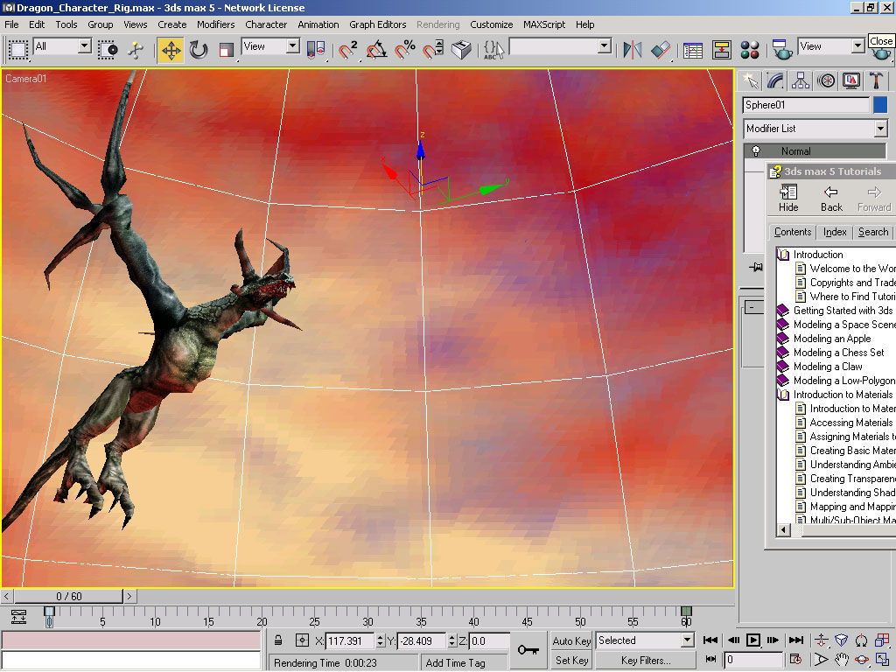Image resolution: width=896 pixels, height=672 pixels.
Task: Click the large Set Keys key icon
Action: [528, 649]
